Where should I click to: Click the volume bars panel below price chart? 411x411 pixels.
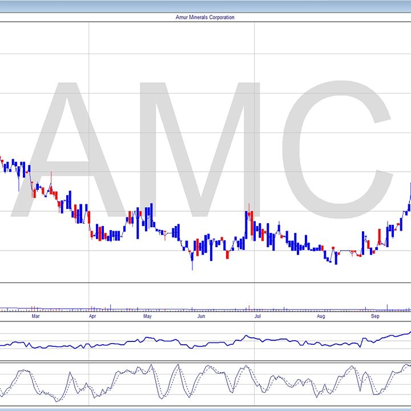205,308
